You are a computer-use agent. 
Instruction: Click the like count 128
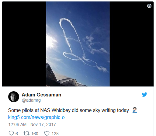click(55, 134)
